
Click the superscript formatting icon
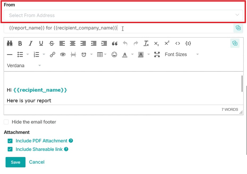coord(167,43)
